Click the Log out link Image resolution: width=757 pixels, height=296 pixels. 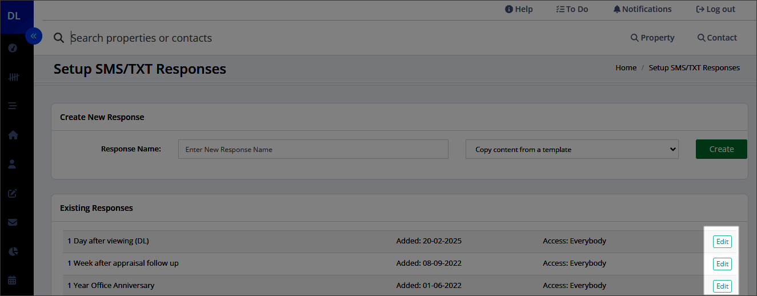[x=715, y=9]
